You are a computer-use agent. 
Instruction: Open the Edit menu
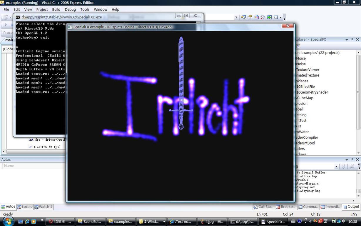coord(17,9)
